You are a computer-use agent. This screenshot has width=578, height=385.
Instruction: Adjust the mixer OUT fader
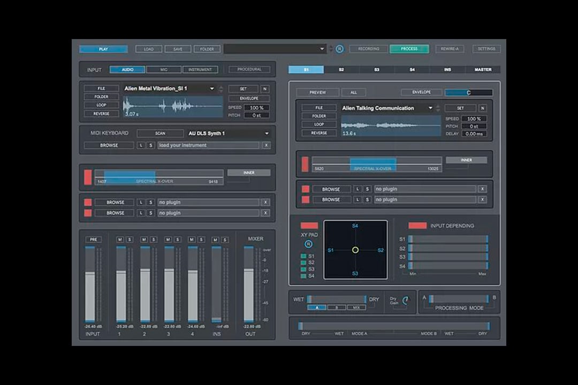[249, 284]
